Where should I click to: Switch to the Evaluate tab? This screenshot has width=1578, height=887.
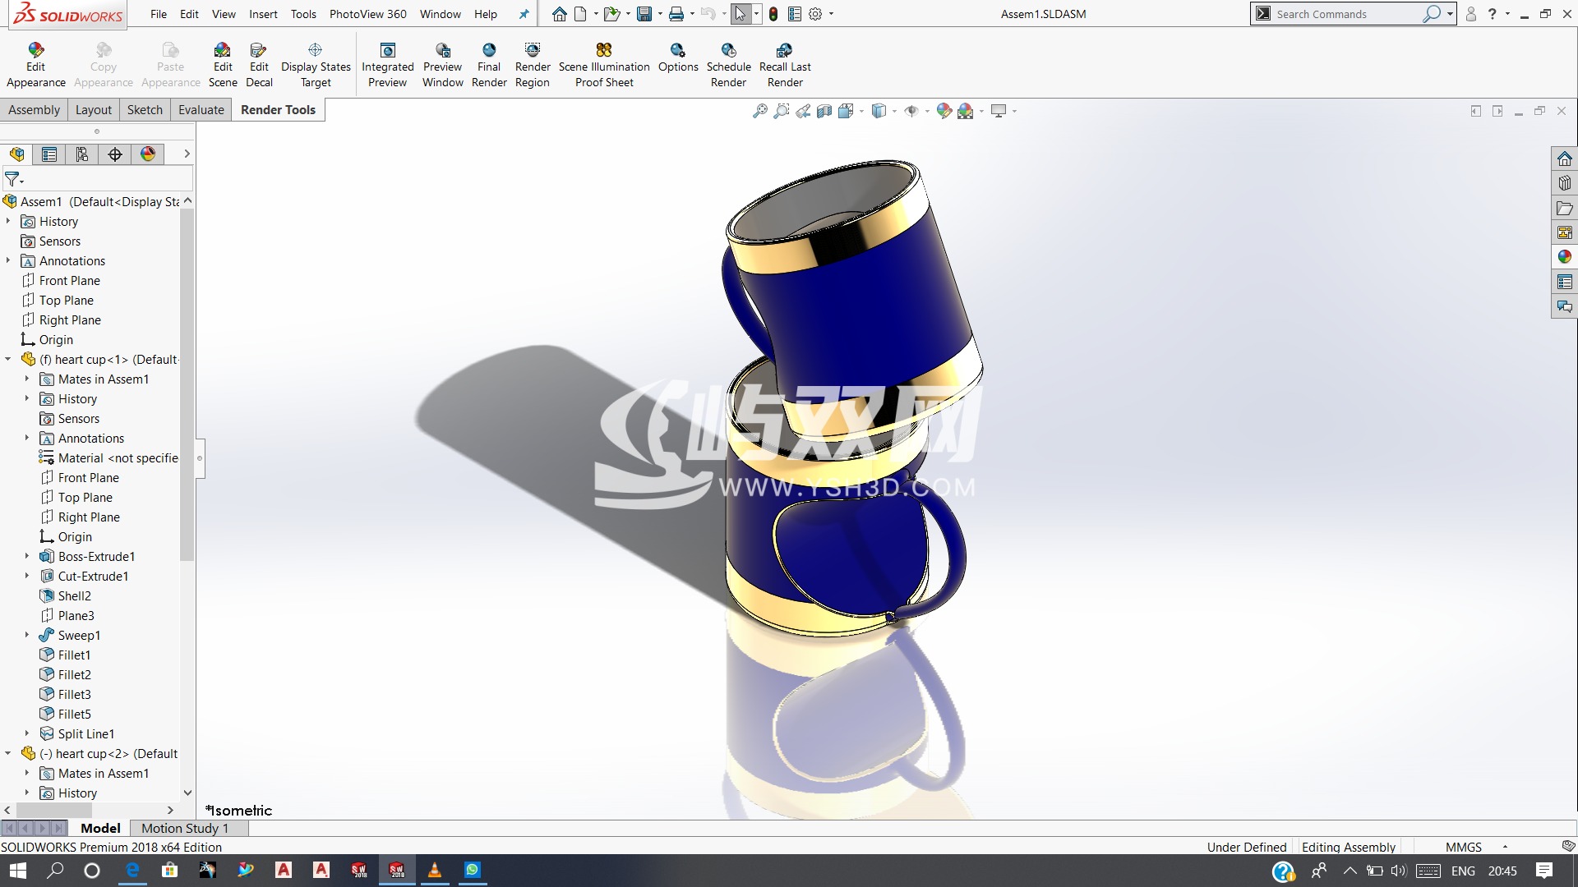(201, 110)
